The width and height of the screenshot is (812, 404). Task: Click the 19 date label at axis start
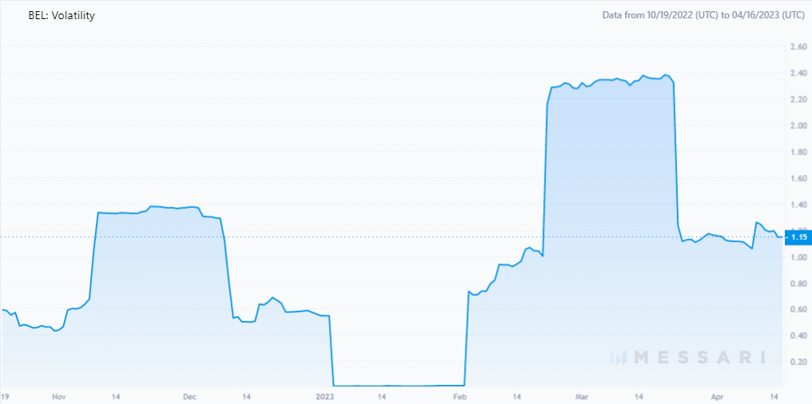5,396
